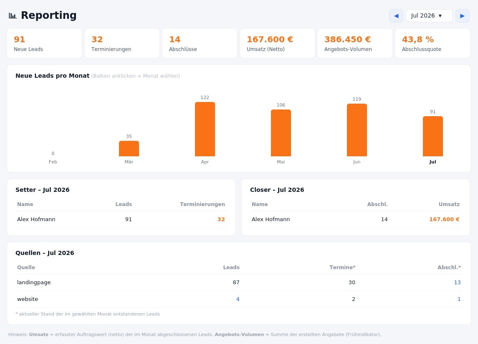This screenshot has height=344, width=478.
Task: Click the Quellen – Jul 2026 heading
Action: click(x=45, y=253)
